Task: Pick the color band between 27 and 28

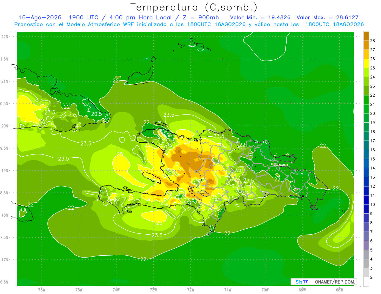Action: 366,45
